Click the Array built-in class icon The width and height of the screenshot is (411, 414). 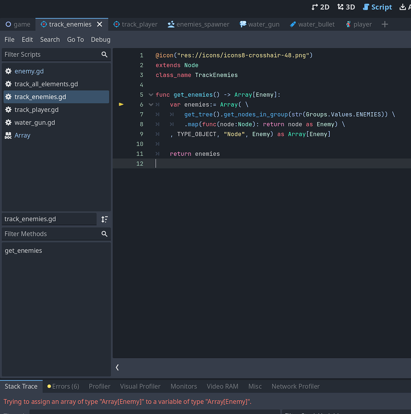click(x=8, y=135)
